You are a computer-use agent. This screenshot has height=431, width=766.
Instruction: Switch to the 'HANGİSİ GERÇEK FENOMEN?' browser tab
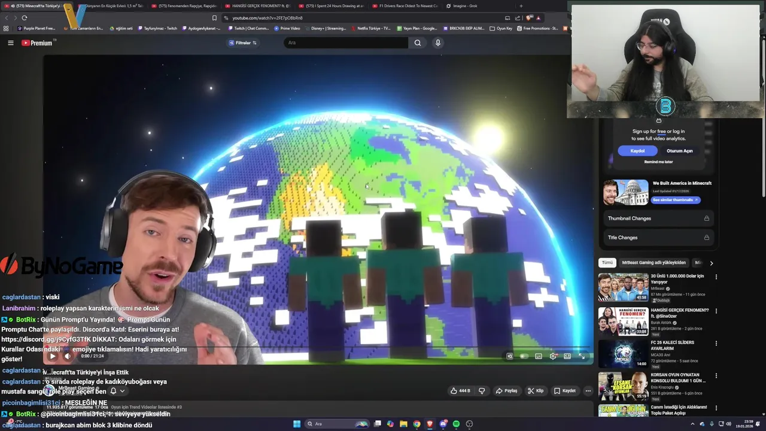coord(258,6)
